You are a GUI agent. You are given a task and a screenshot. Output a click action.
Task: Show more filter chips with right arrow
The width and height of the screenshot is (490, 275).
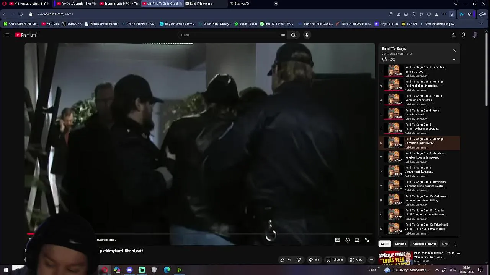pos(455,244)
